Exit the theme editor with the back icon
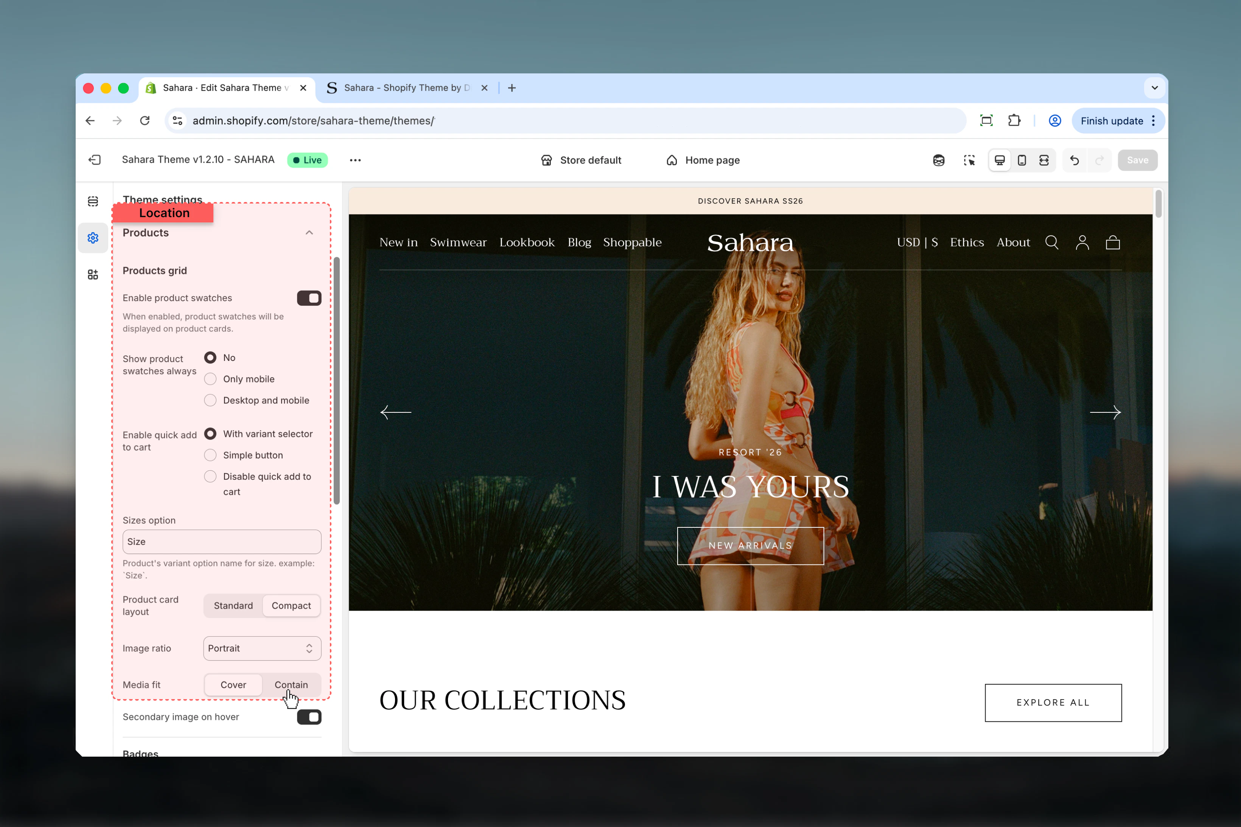The image size is (1241, 827). (95, 160)
